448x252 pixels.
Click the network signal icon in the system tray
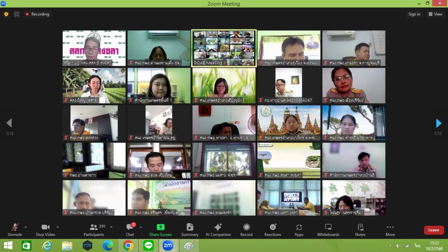(406, 246)
